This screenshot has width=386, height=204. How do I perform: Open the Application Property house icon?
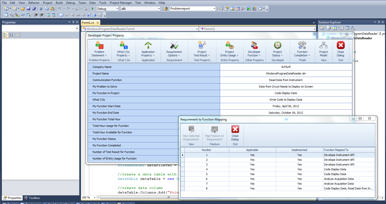point(148,45)
